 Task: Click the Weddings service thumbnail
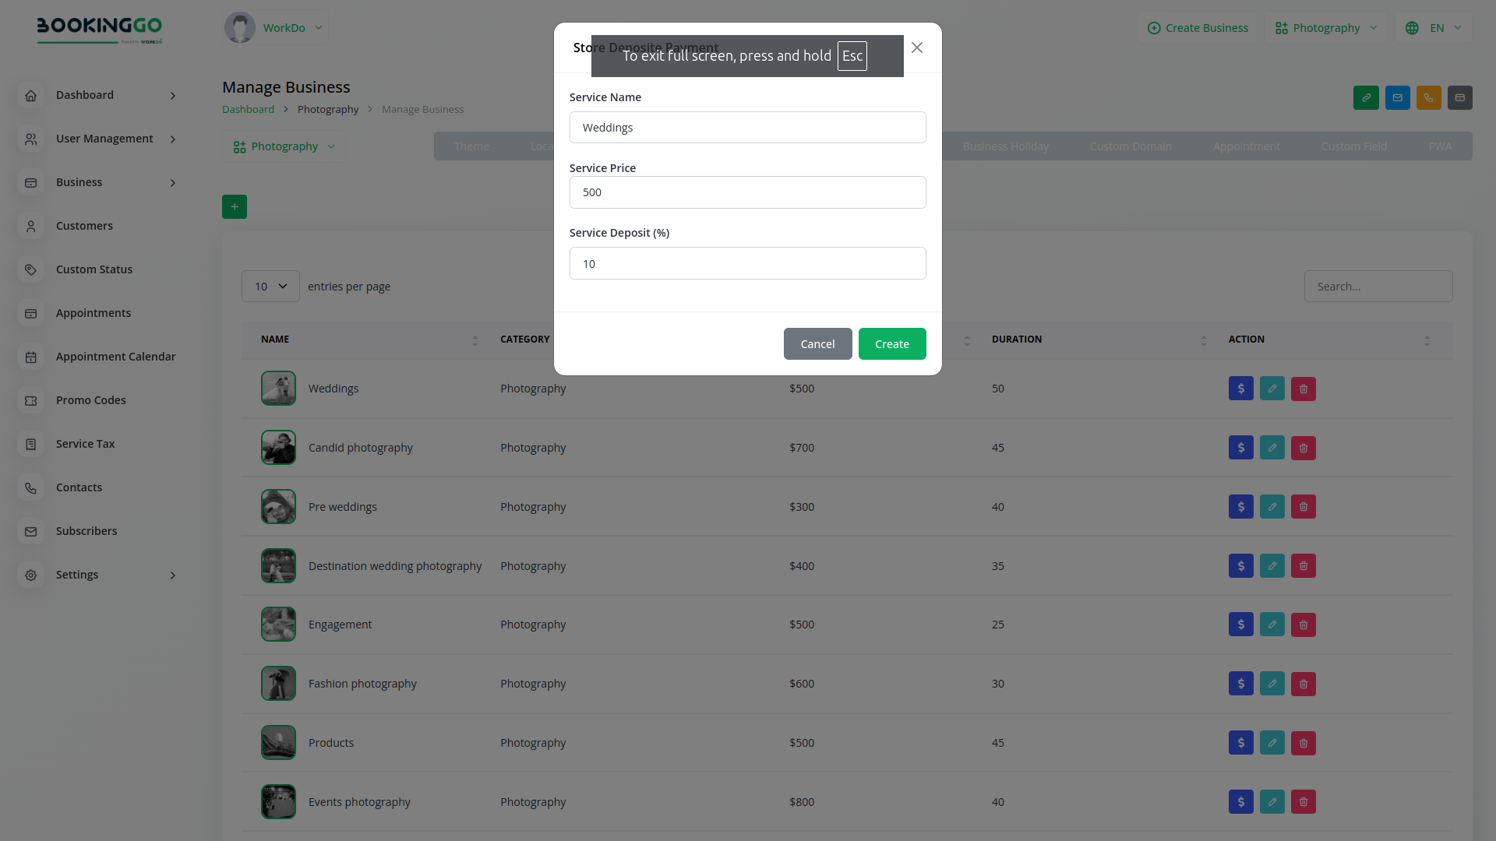tap(278, 389)
